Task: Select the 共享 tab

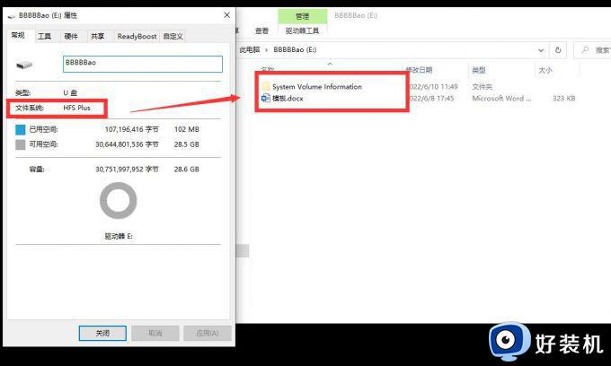Action: click(97, 36)
